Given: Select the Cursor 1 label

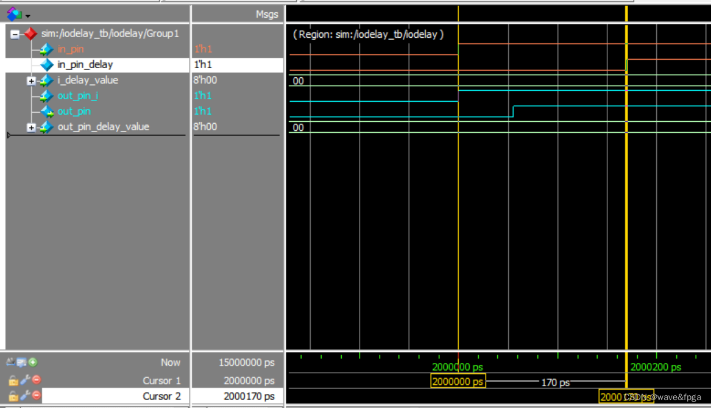Looking at the screenshot, I should (x=161, y=381).
